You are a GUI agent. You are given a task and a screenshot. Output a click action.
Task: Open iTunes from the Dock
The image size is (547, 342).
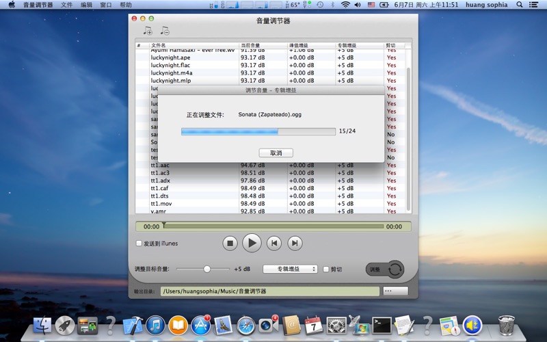click(156, 325)
